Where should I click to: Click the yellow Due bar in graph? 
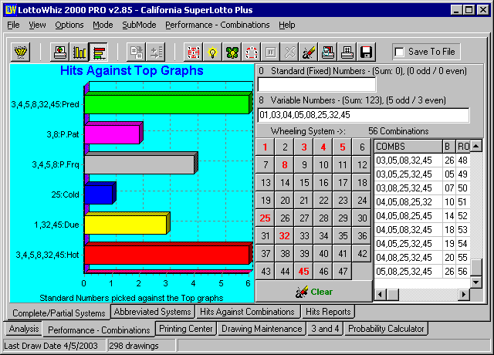[x=126, y=225]
